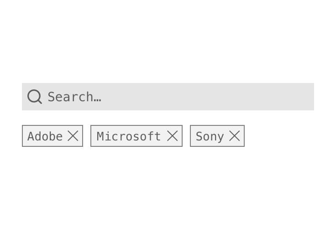The height and width of the screenshot is (228, 336).
Task: Click the cross icon beside Sony
Action: 235,136
